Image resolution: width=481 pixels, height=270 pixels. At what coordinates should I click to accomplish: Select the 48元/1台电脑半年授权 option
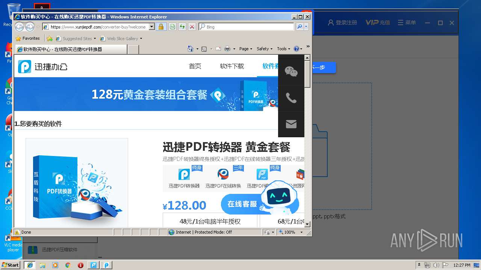coord(210,221)
